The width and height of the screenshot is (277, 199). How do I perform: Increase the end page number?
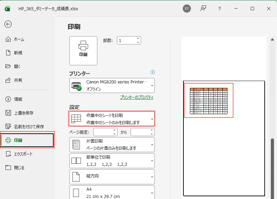click(152, 130)
